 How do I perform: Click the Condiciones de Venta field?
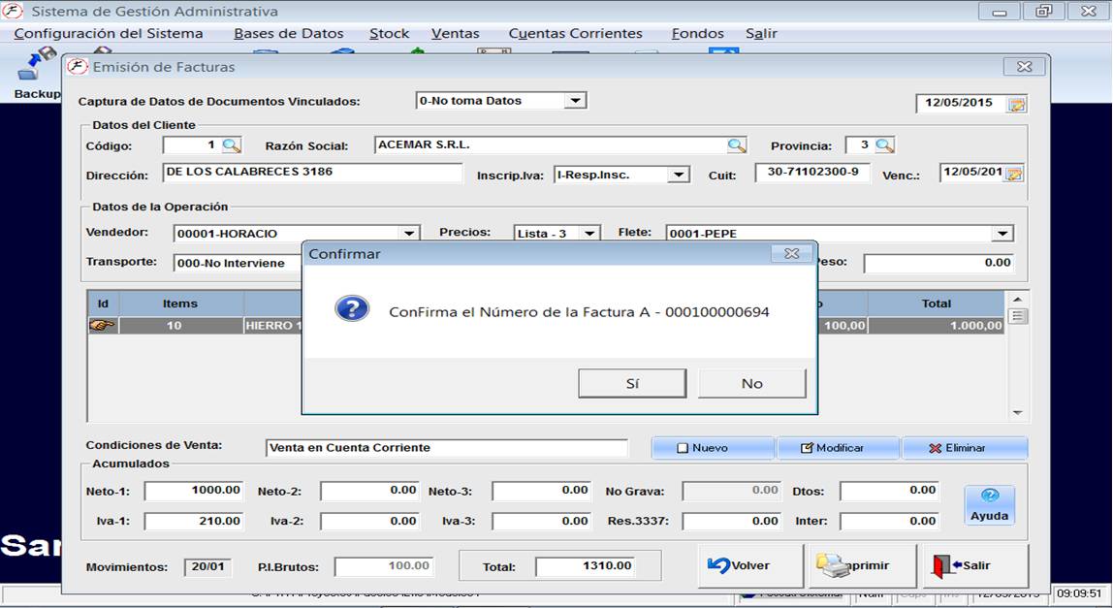[x=447, y=448]
